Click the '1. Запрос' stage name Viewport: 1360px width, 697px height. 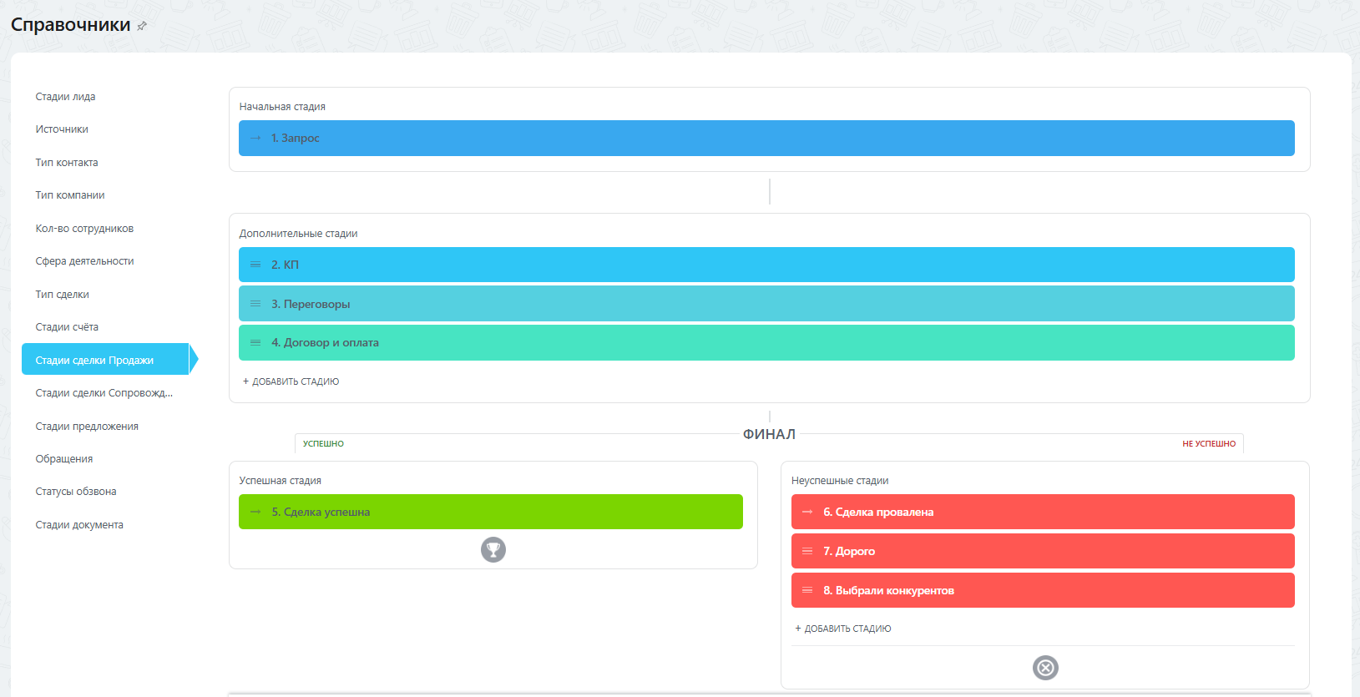click(296, 138)
